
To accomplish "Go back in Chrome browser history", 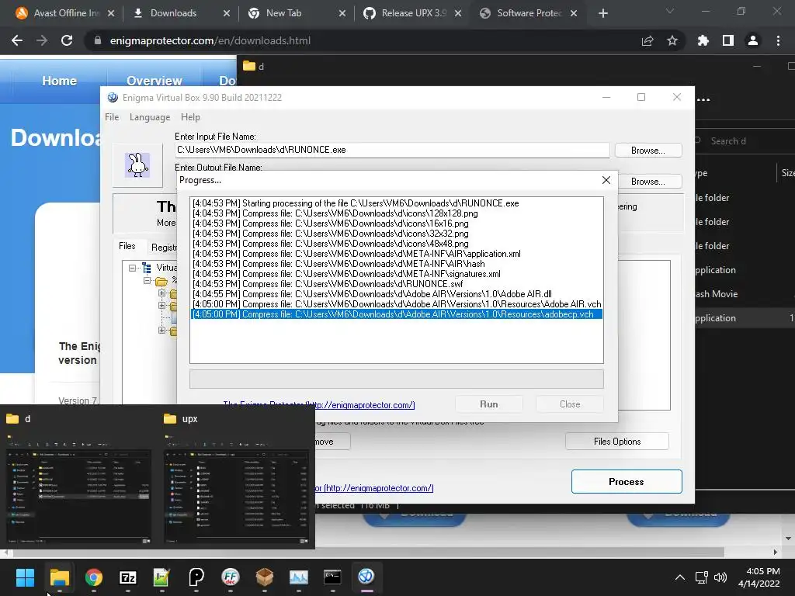I will [17, 40].
